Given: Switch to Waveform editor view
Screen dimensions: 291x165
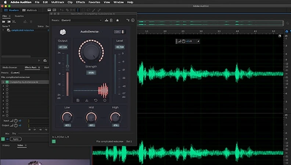Looking at the screenshot, I should pyautogui.click(x=11, y=10).
